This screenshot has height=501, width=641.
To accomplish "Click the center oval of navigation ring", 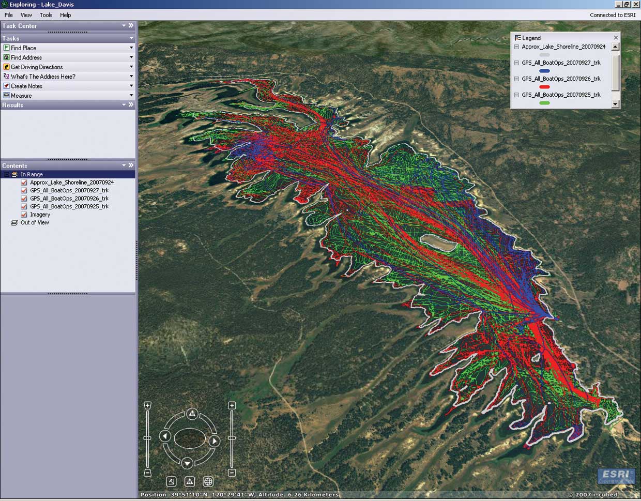I will 189,438.
